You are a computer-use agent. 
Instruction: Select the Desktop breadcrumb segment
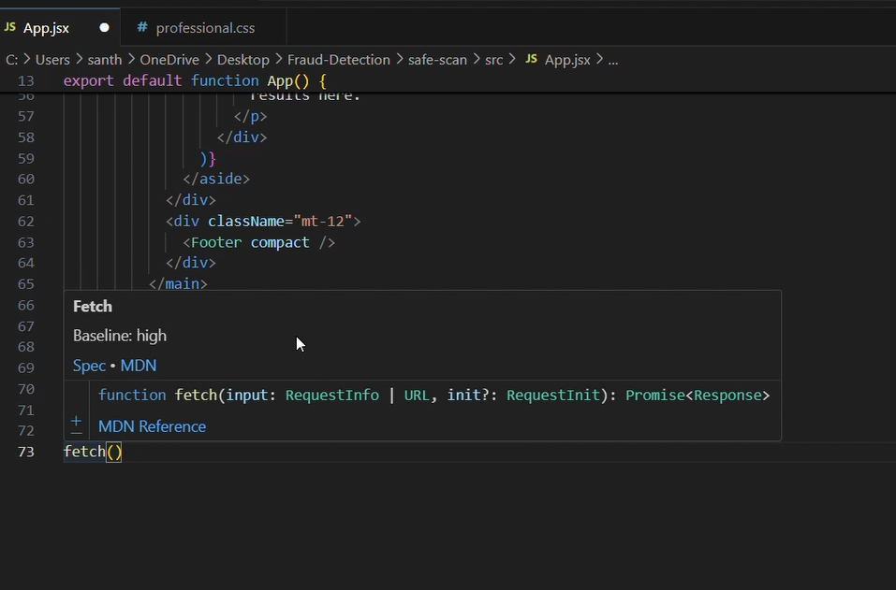coord(242,60)
